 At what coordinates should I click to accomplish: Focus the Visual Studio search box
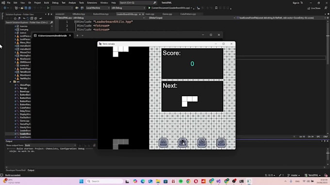[x=138, y=3]
